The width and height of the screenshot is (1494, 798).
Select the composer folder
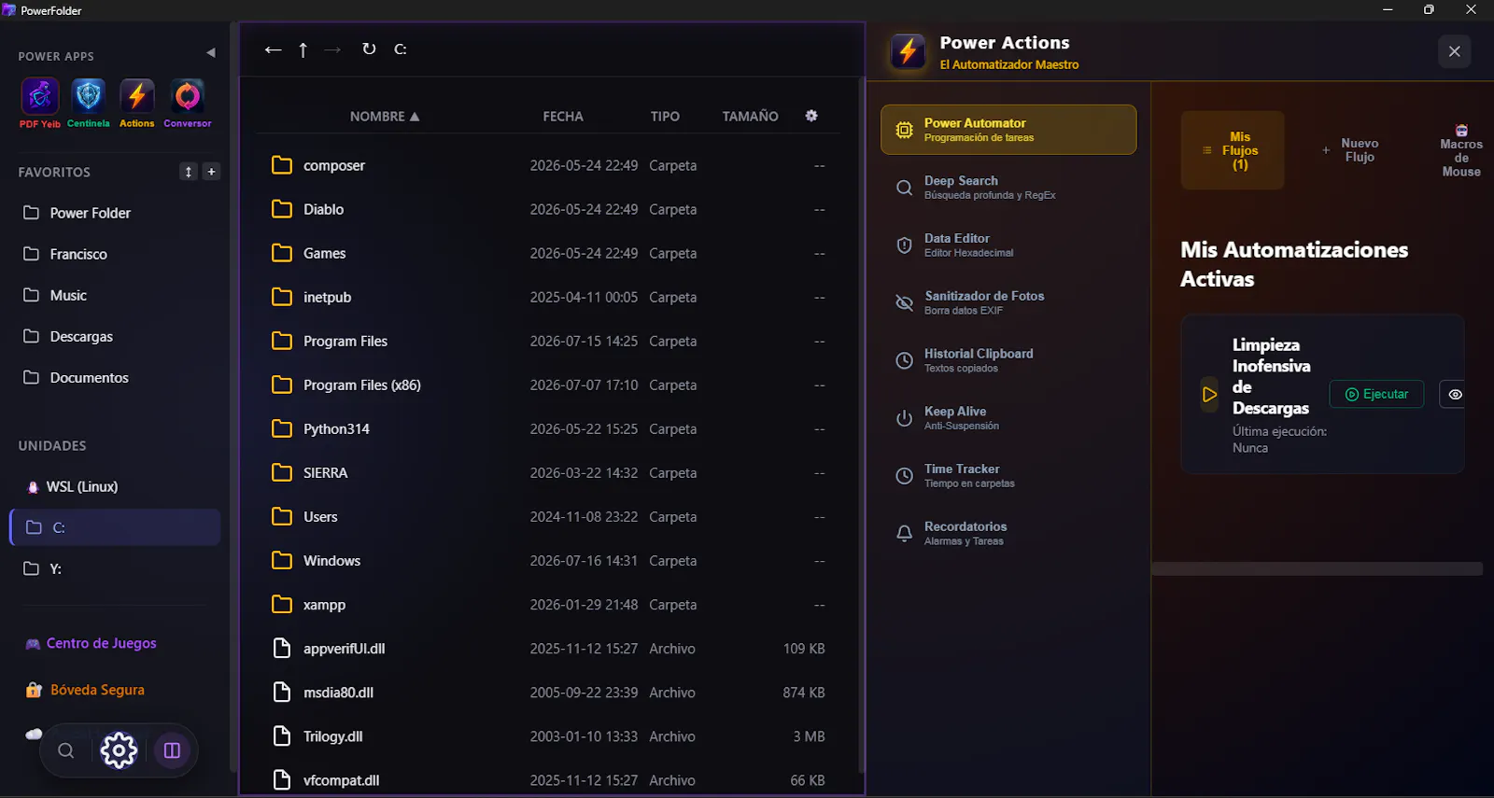click(548, 165)
